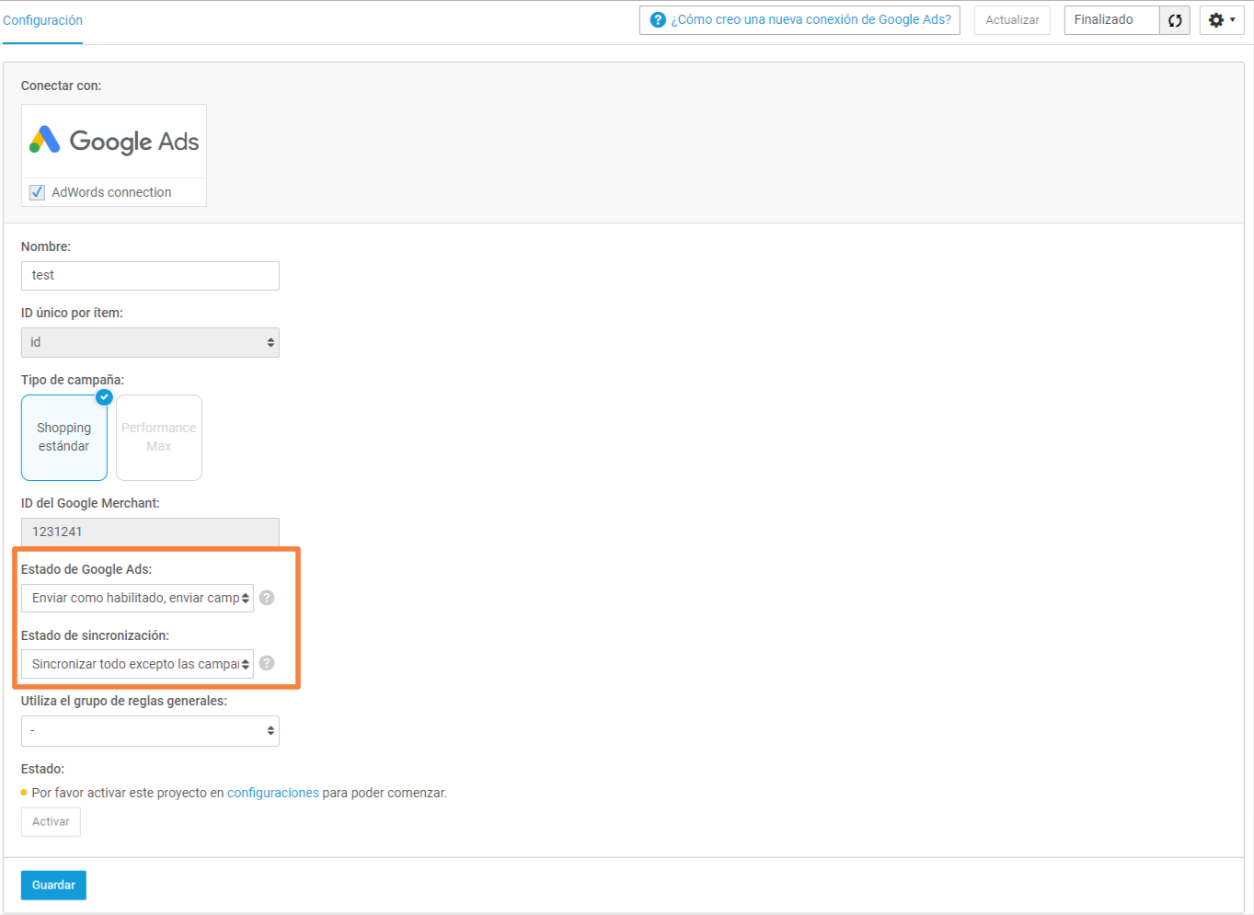Image resolution: width=1254 pixels, height=915 pixels.
Task: Click the blue checkmark badge on Shopping estándar
Action: [x=104, y=397]
